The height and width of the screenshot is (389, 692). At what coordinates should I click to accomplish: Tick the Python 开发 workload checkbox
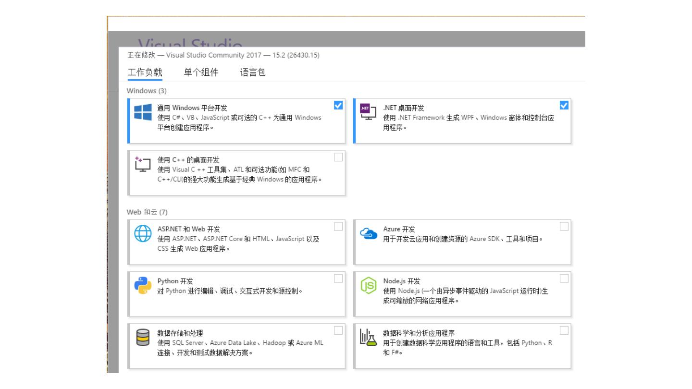coord(338,278)
